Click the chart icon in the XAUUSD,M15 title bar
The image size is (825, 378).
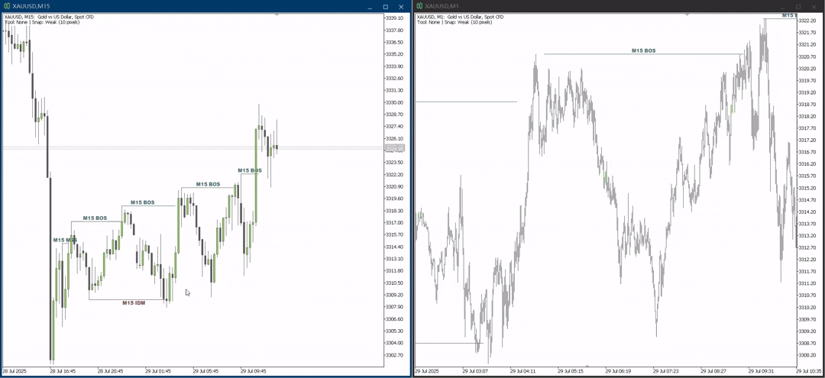(6, 6)
